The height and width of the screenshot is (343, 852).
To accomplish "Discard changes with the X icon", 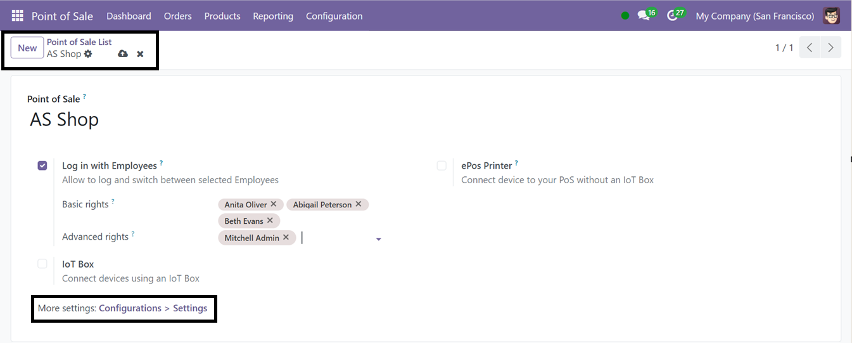I will pos(140,54).
